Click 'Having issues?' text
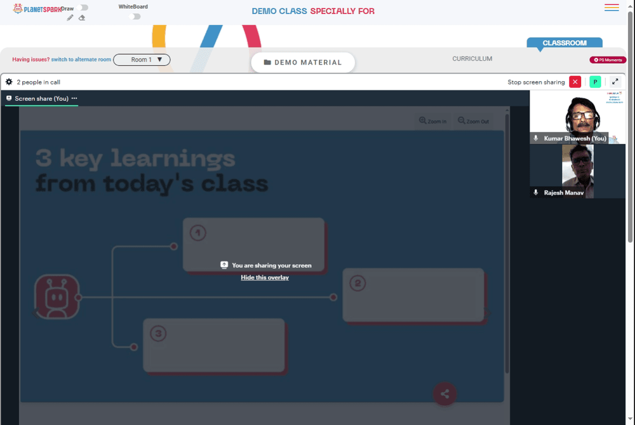635x425 pixels. [x=30, y=60]
